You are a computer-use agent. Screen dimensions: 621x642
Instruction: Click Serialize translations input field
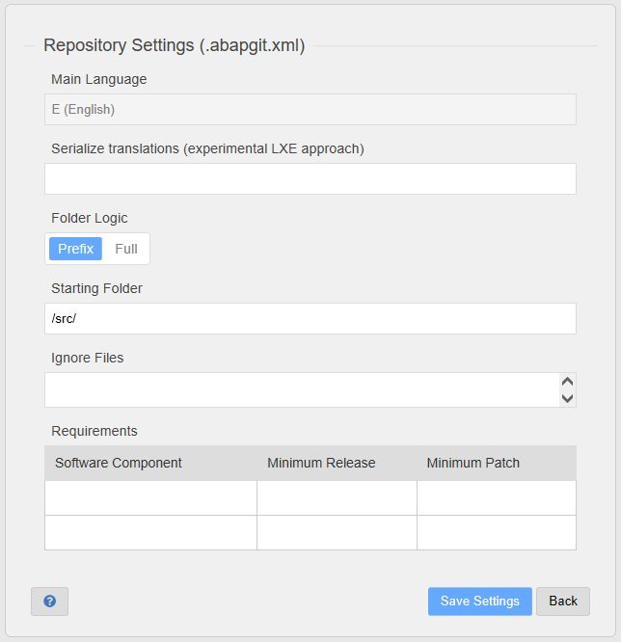click(310, 179)
